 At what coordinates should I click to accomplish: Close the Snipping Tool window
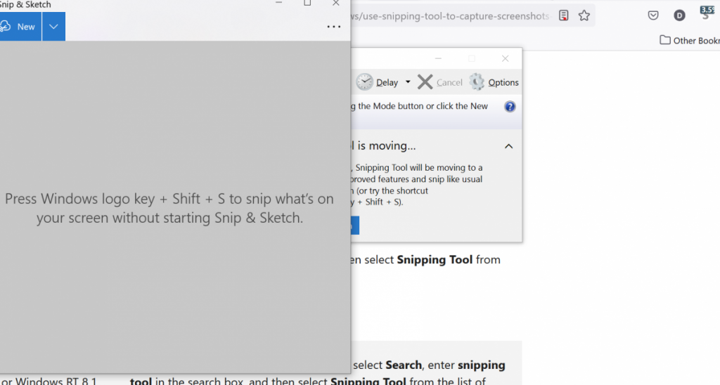pyautogui.click(x=505, y=58)
